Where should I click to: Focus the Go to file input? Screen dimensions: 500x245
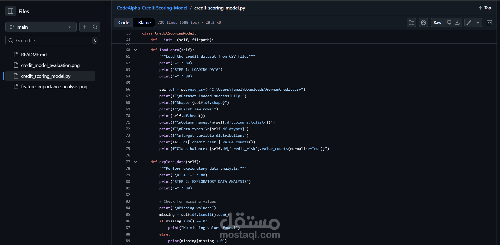pyautogui.click(x=53, y=40)
